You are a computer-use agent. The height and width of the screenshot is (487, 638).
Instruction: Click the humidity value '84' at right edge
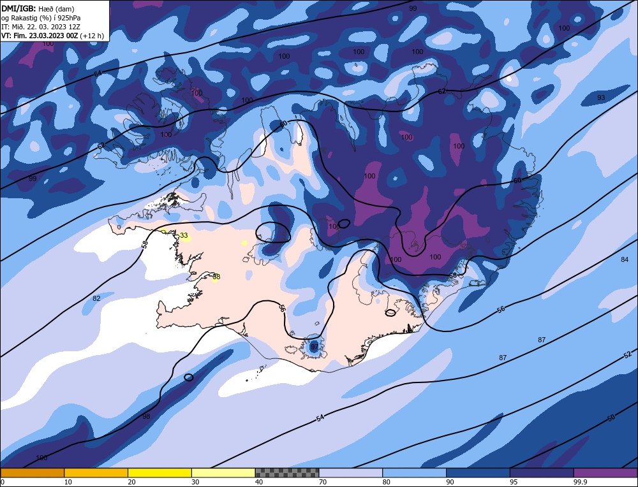[x=625, y=259]
